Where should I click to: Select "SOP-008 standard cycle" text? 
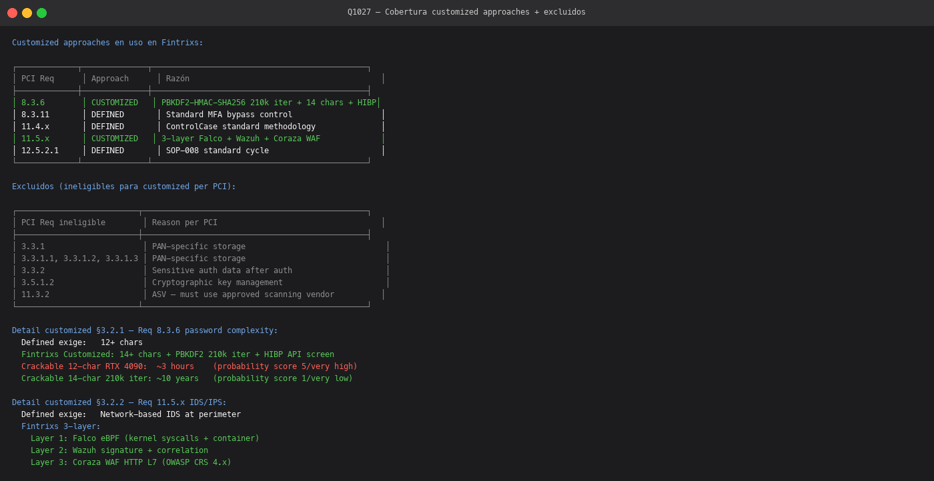click(217, 151)
